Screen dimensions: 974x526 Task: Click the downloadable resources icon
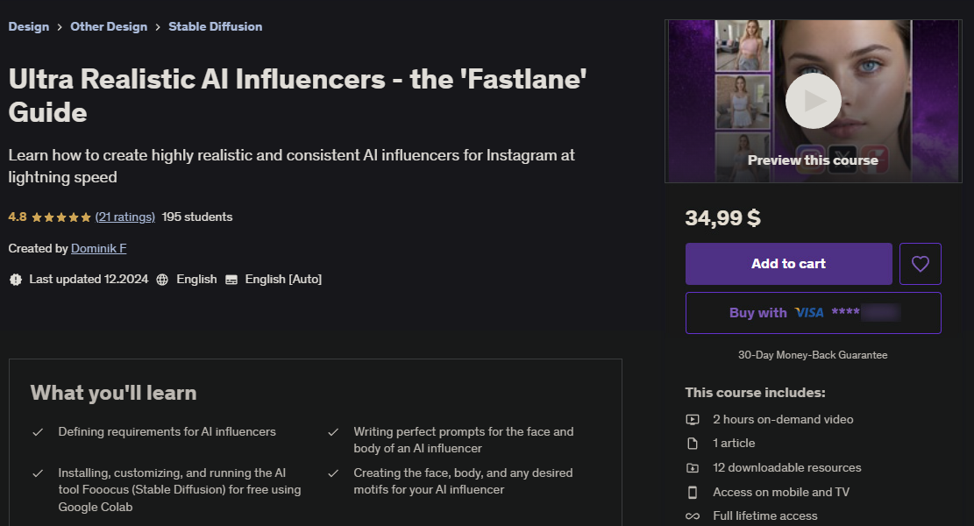pos(693,468)
